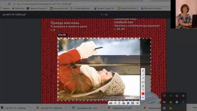197x111 pixels.
Task: Open downloaded Уведомление (1).pdf file
Action: coord(120,108)
